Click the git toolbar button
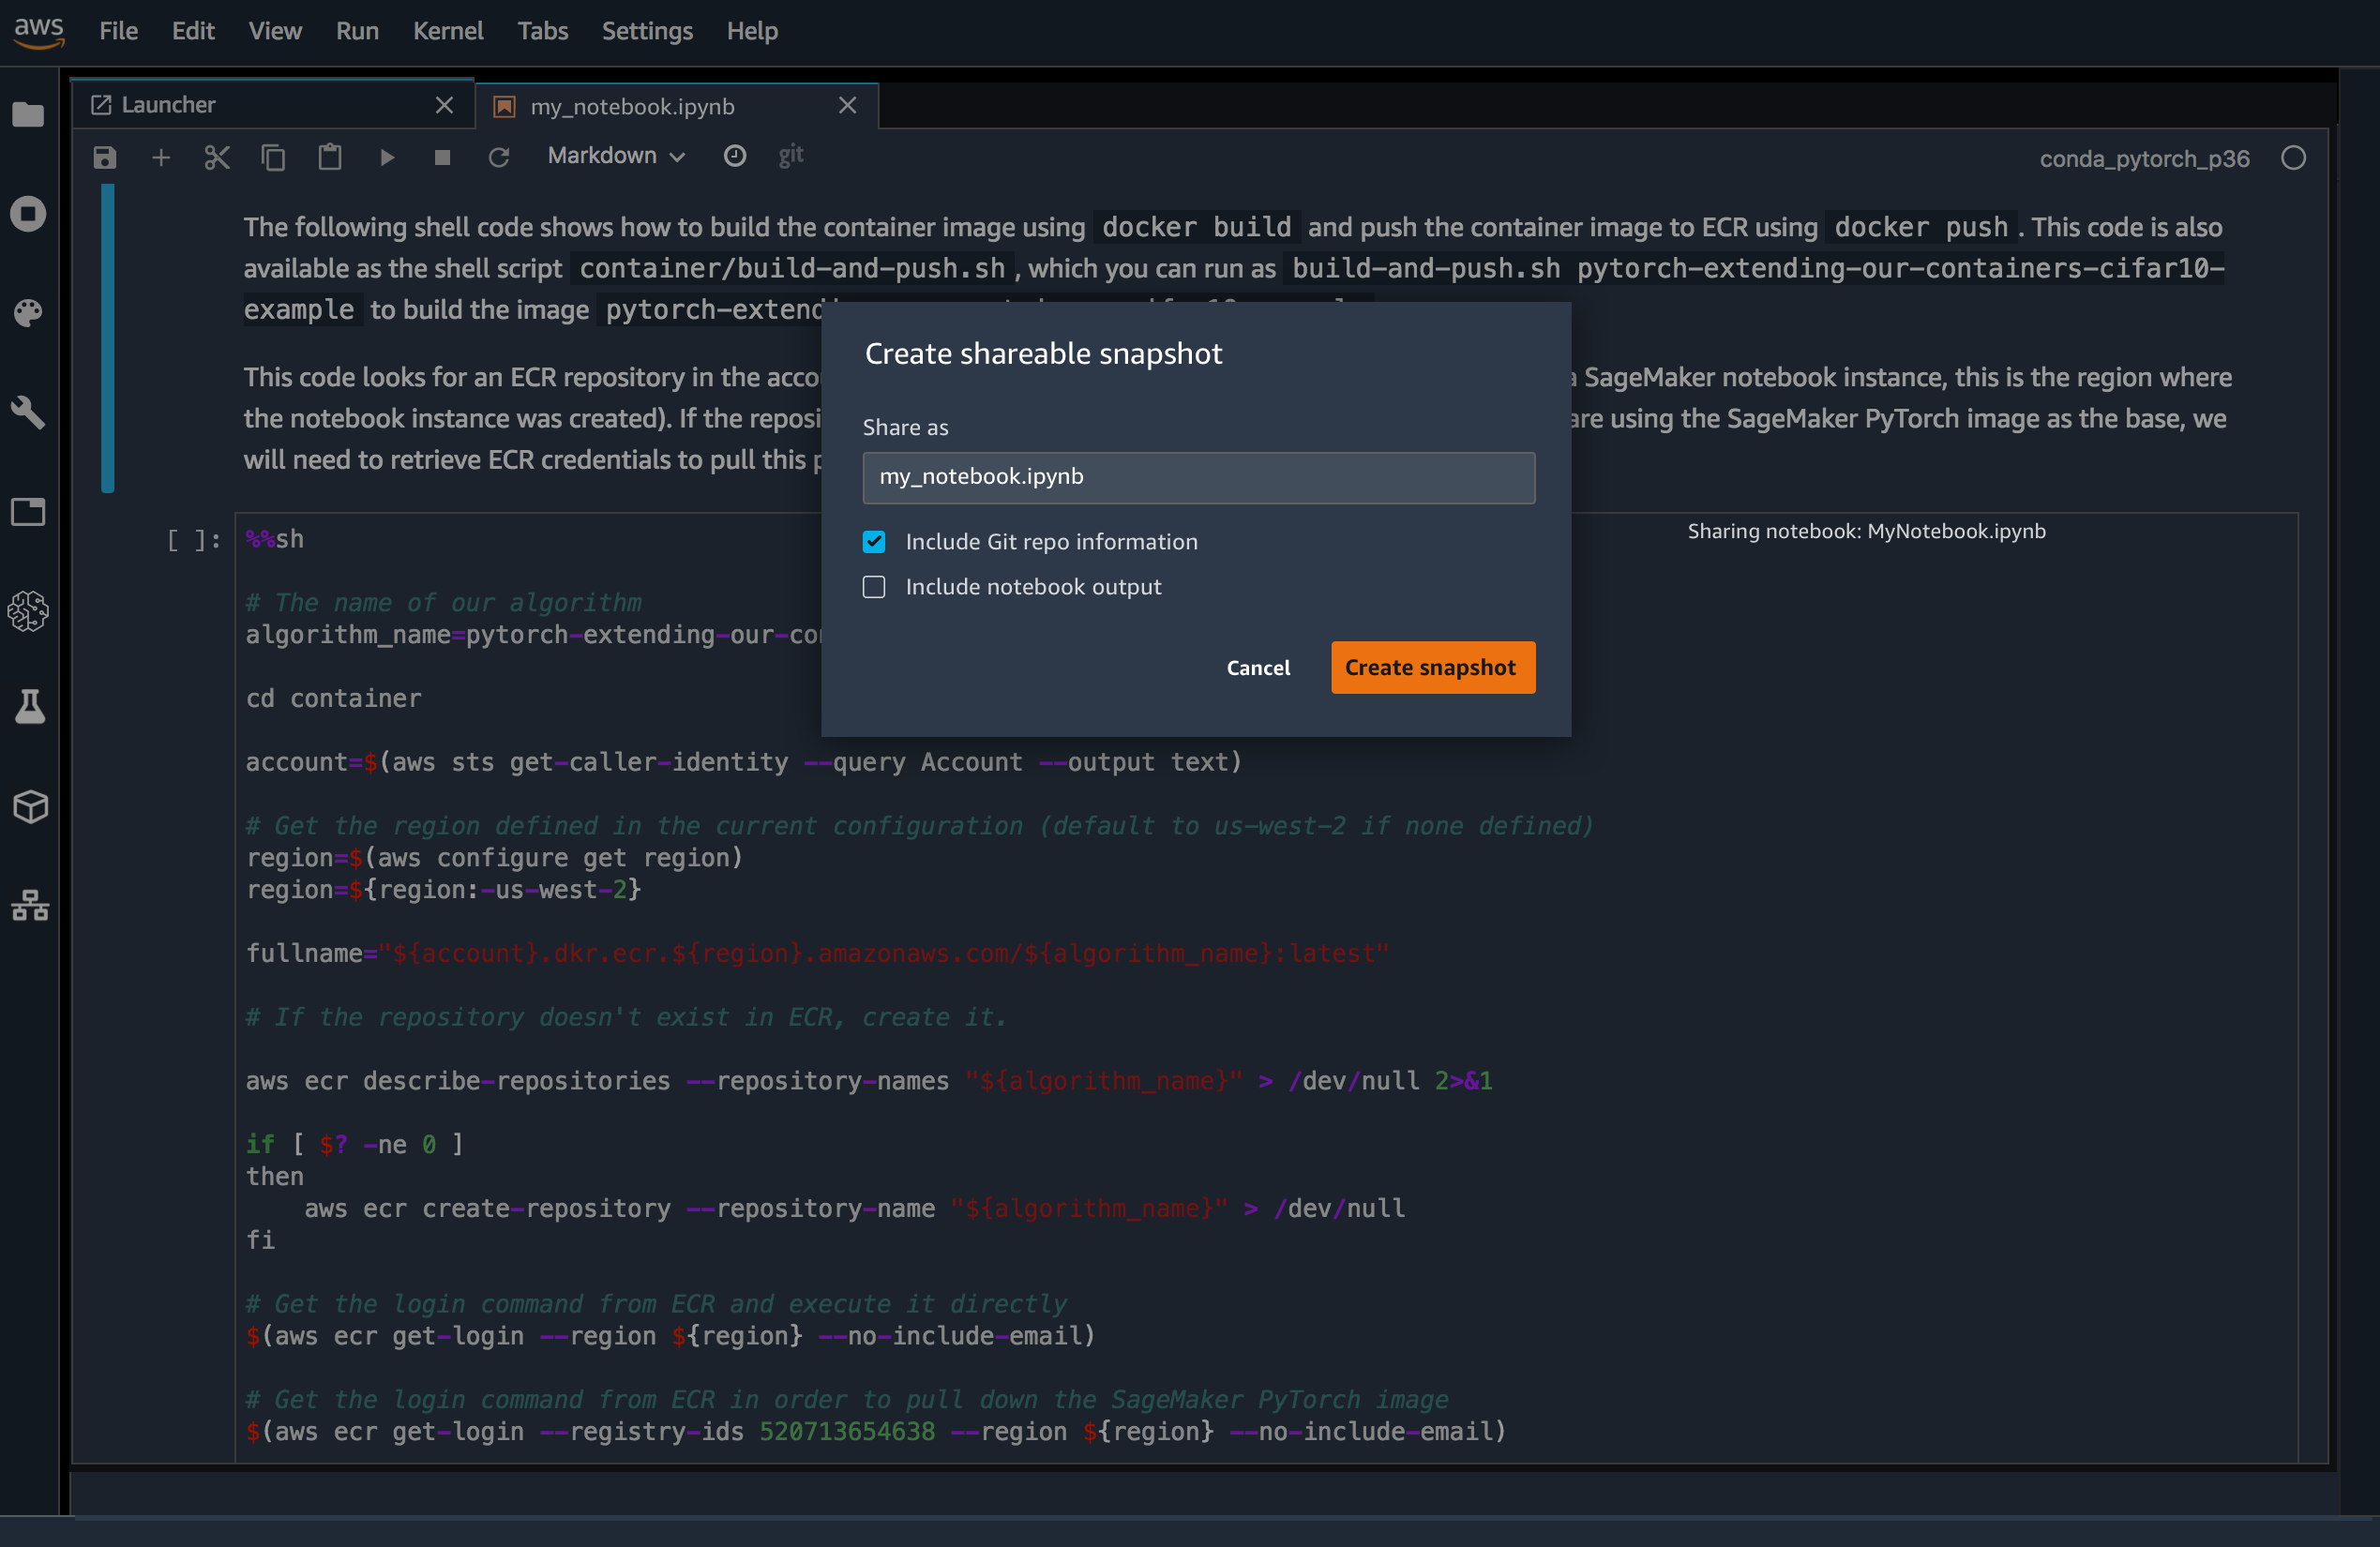 790,156
